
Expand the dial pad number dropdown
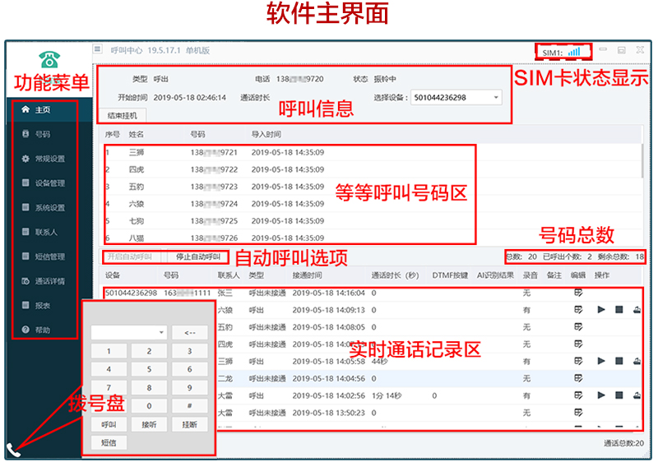160,332
